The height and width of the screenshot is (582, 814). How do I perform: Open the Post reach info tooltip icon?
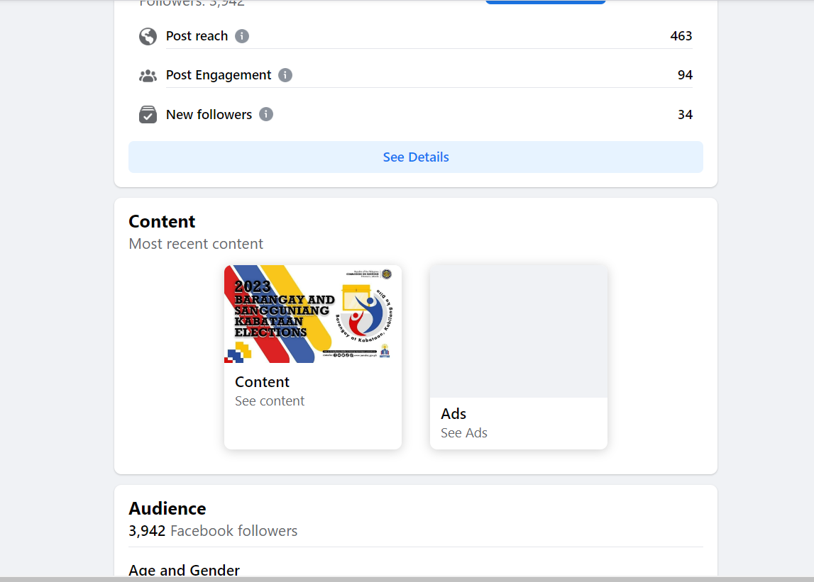tap(242, 36)
